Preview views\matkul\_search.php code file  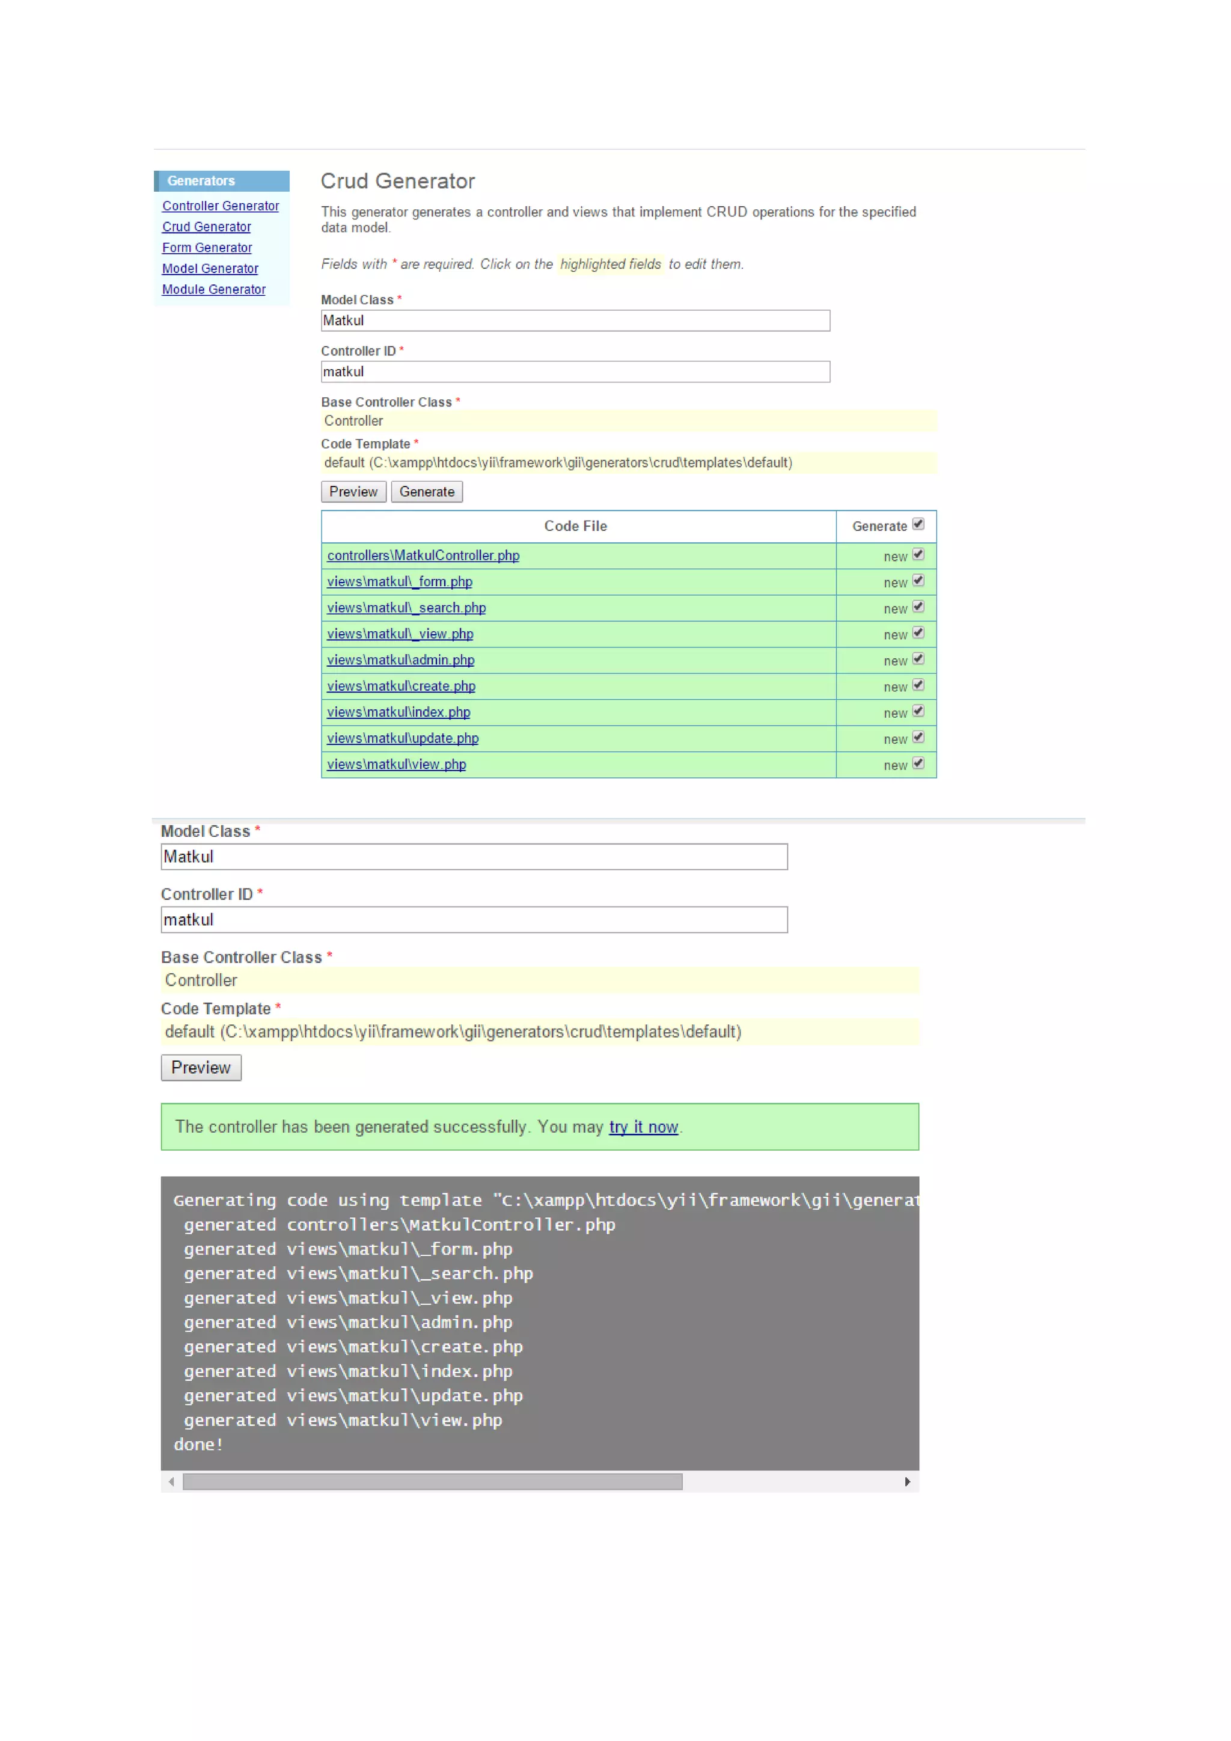(x=406, y=607)
